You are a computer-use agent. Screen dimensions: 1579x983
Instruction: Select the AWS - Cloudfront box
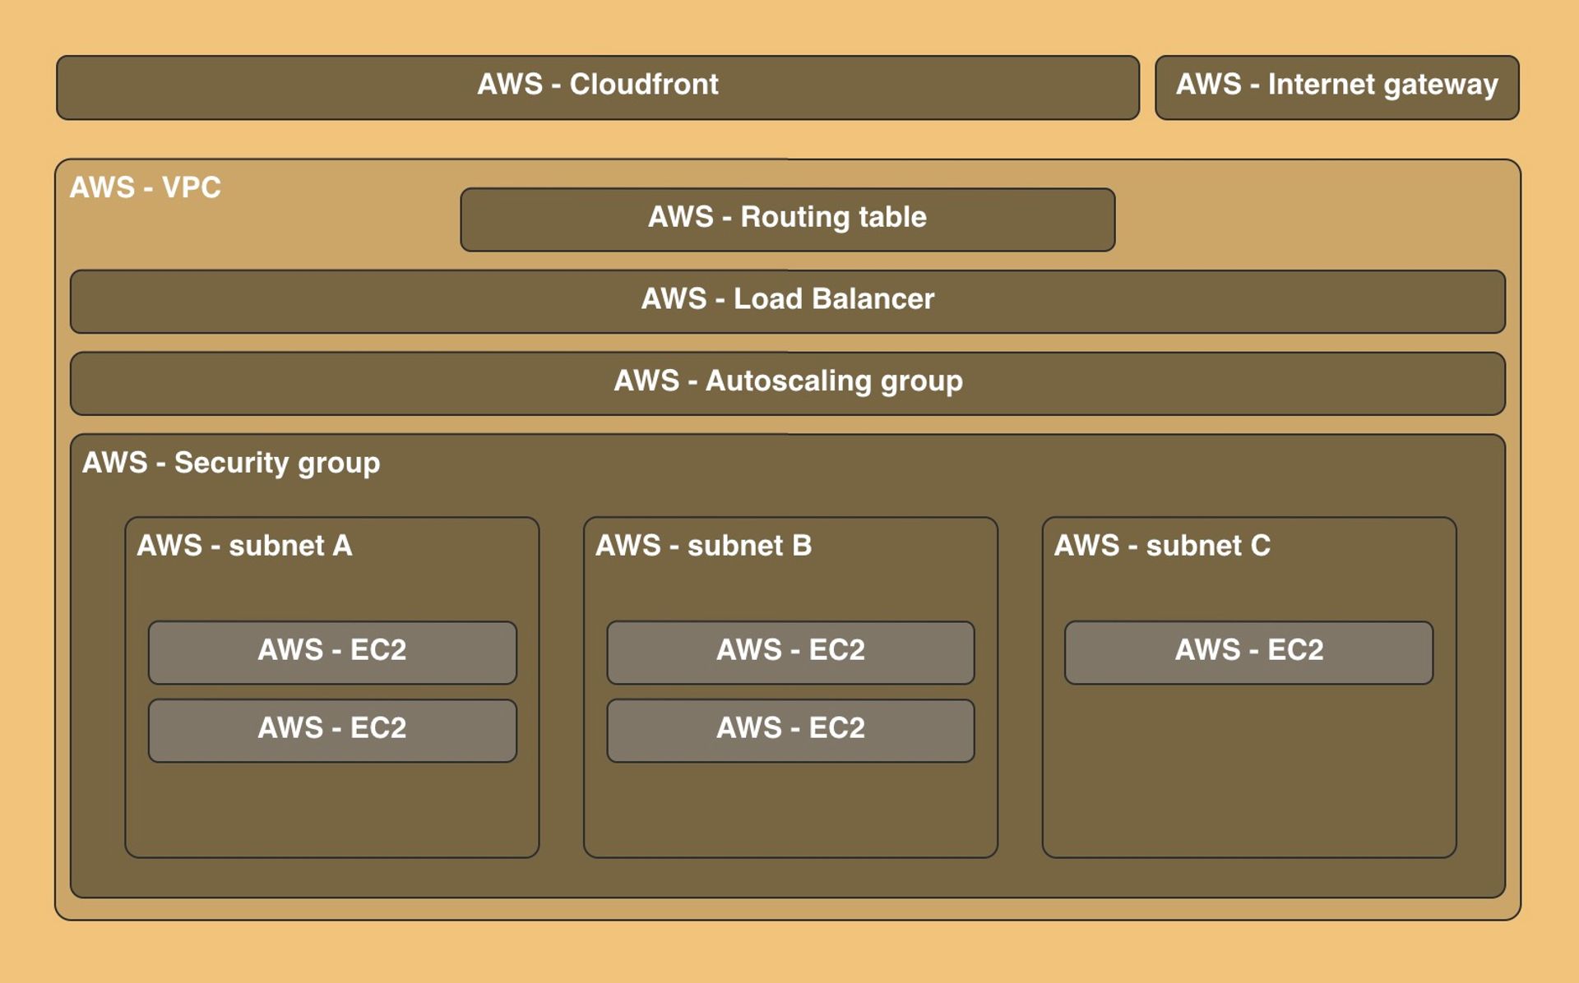[598, 86]
